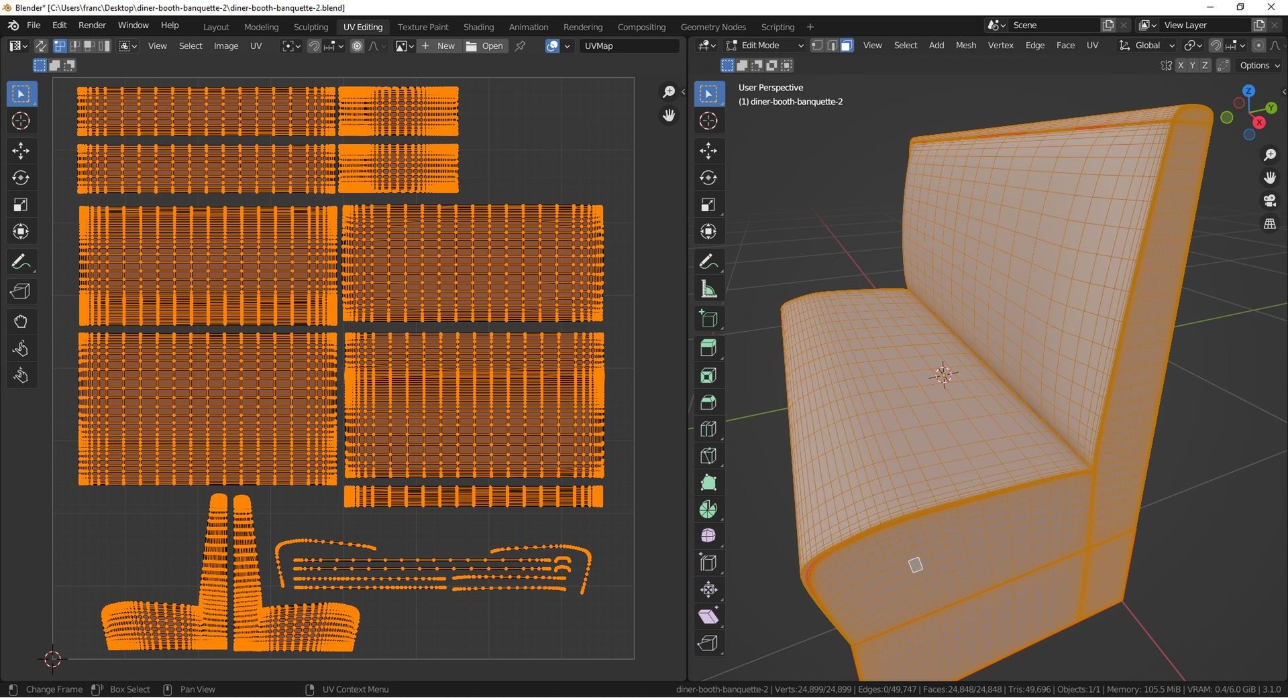The image size is (1288, 698).
Task: Pin the image with the pin icon
Action: tap(520, 46)
